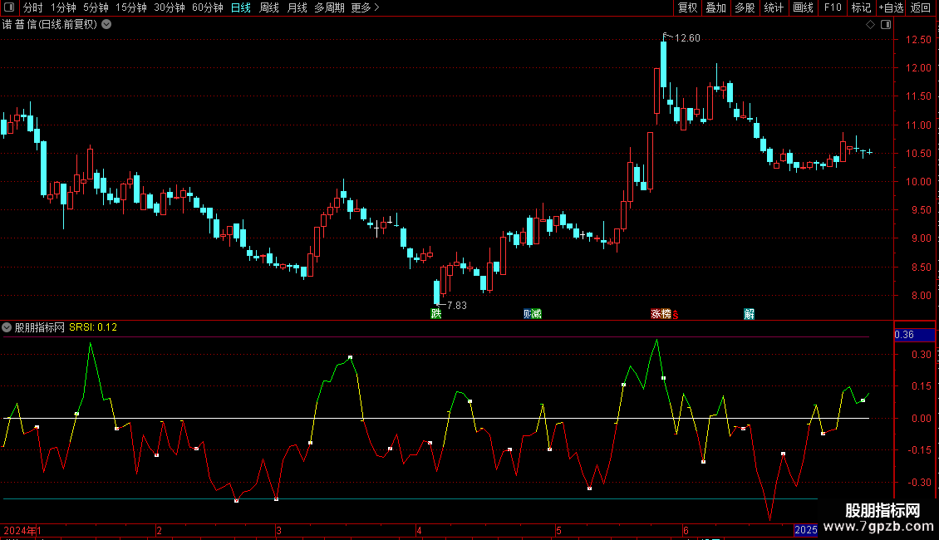The width and height of the screenshot is (939, 540).
Task: Click the blue 0.36 indicator value box
Action: [914, 335]
